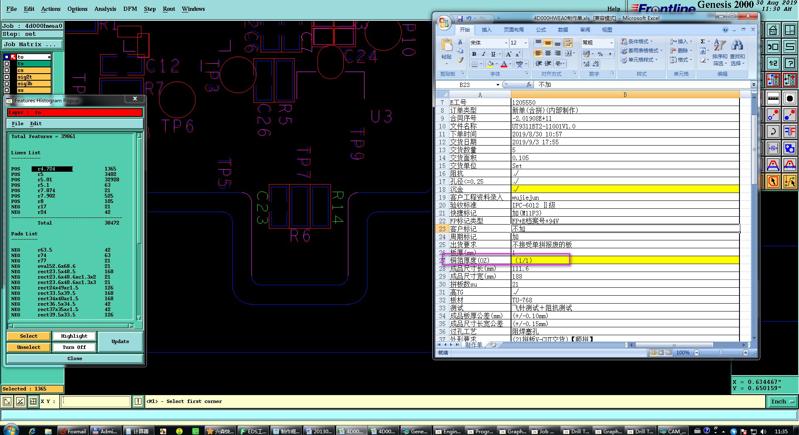The image size is (799, 435).
Task: Click the zoom 1:2 icon
Action: click(773, 63)
